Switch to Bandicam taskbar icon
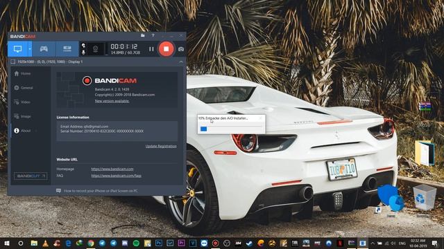Viewport: 444px width, 249px height. 215,243
